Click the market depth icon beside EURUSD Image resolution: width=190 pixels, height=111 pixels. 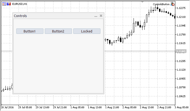[x=9, y=4]
